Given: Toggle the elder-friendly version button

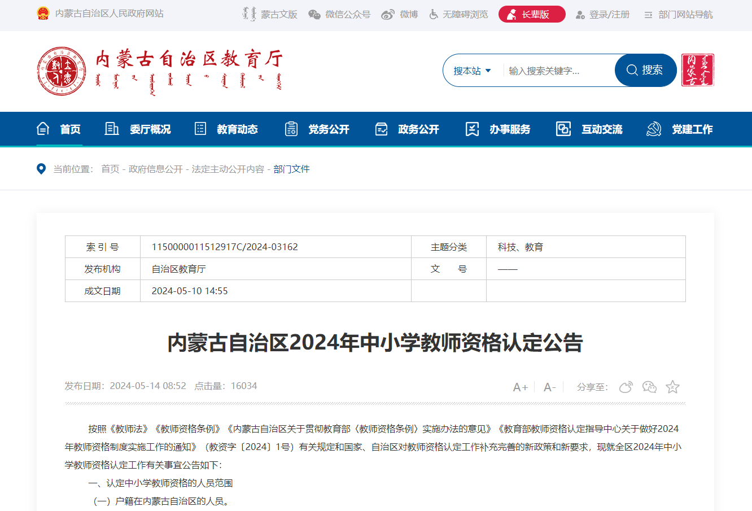Looking at the screenshot, I should [531, 15].
